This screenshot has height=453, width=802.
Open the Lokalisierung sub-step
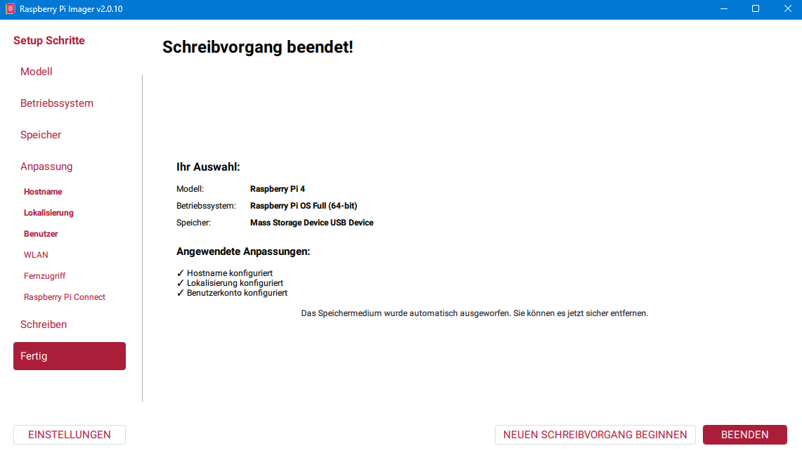click(x=48, y=213)
